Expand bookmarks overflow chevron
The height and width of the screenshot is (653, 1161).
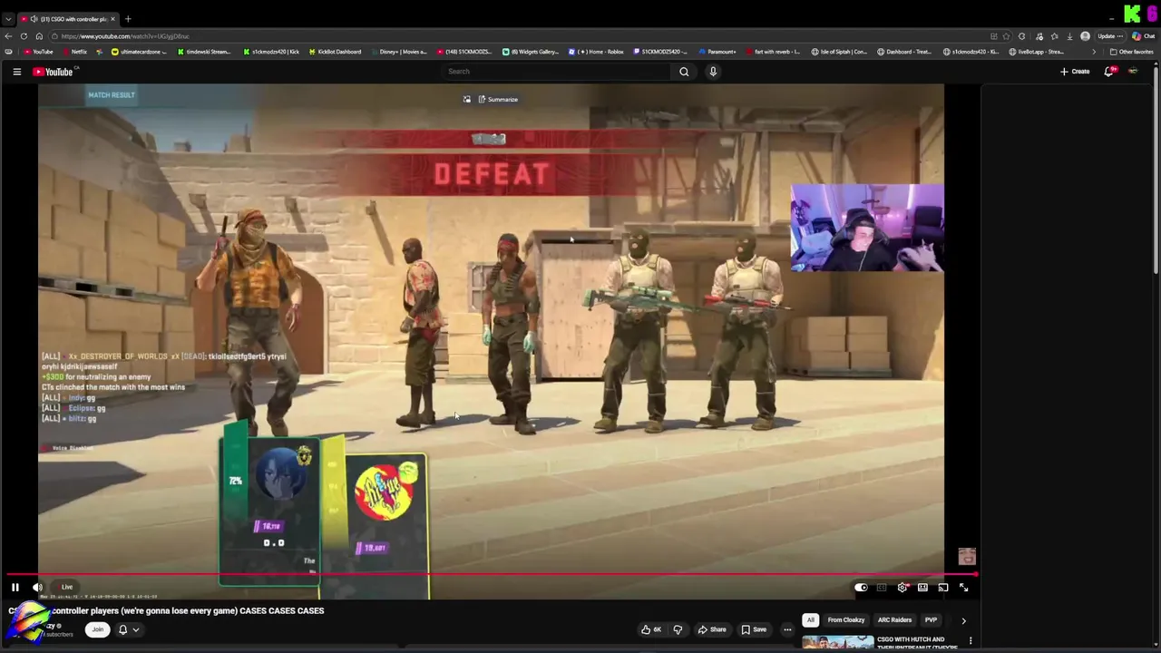[x=1093, y=52]
